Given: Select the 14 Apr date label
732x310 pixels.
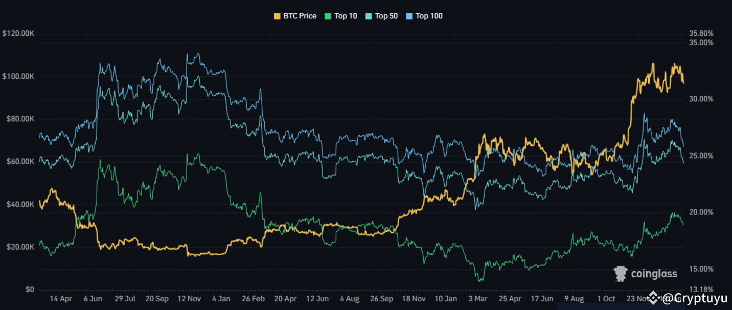Looking at the screenshot, I should [61, 298].
